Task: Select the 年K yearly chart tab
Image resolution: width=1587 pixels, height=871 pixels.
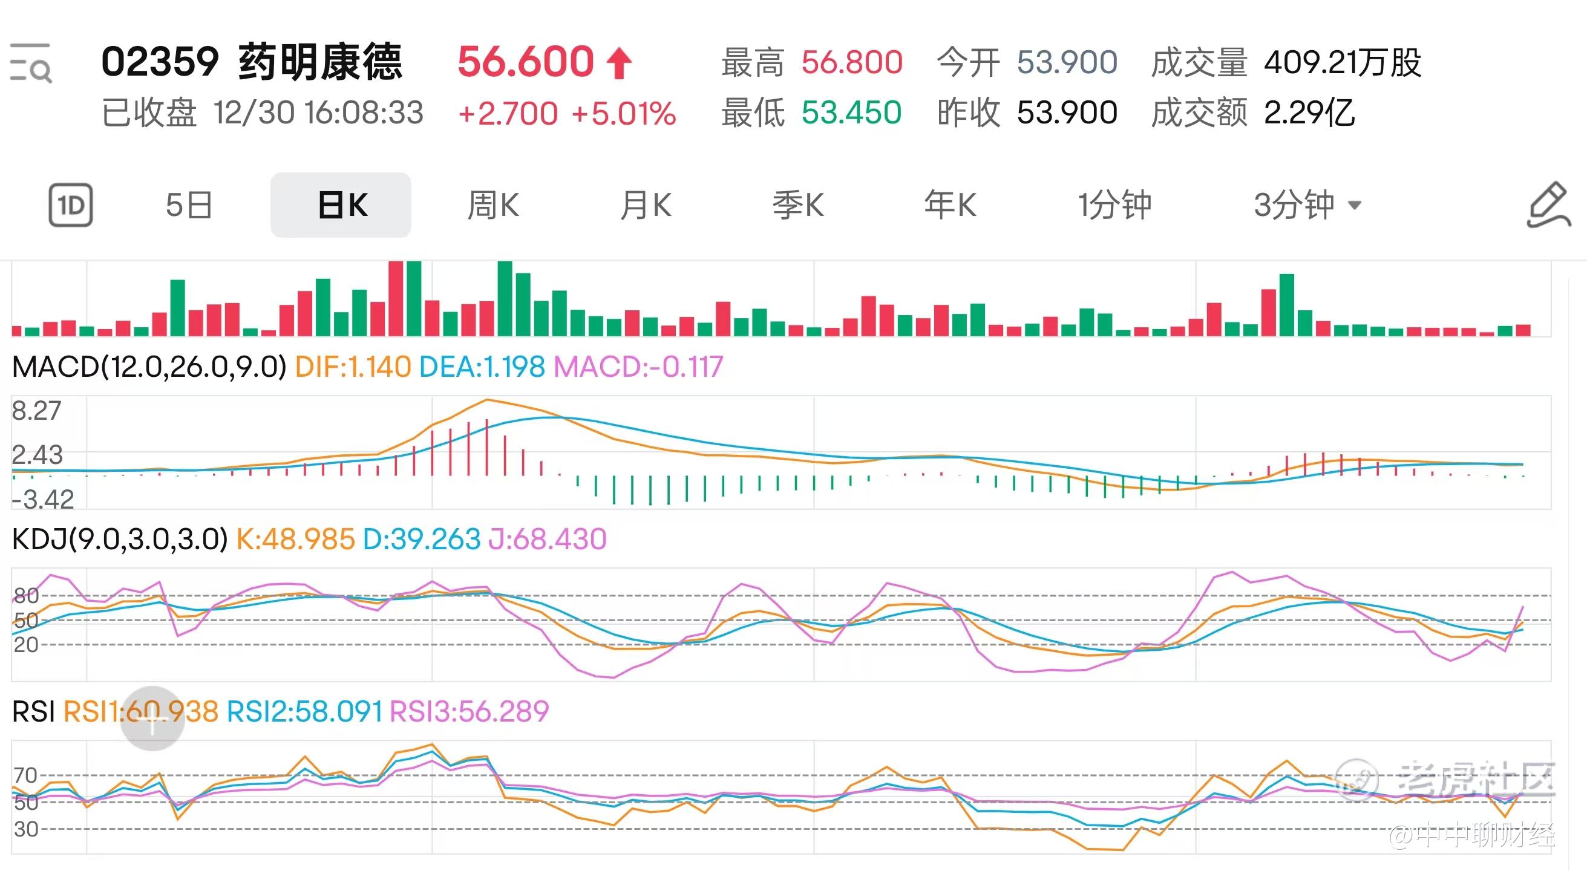Action: [950, 205]
